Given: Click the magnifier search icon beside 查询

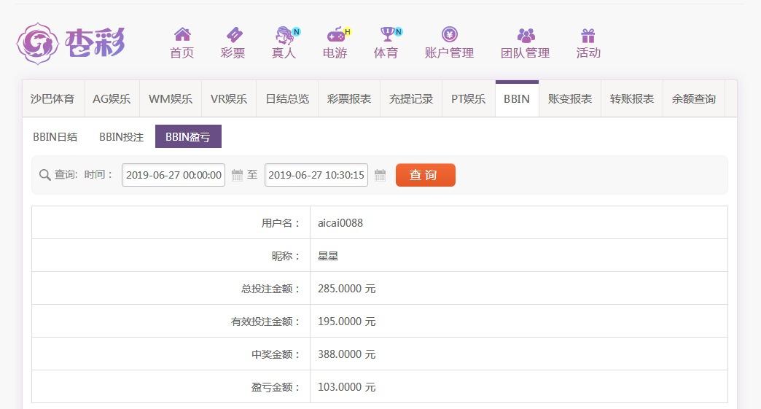Looking at the screenshot, I should click(44, 175).
